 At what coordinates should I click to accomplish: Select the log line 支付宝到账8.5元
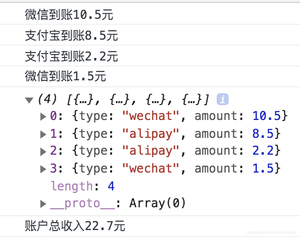[71, 35]
